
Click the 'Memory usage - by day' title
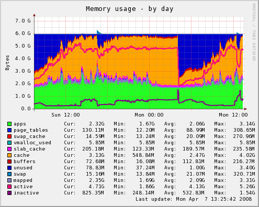(x=130, y=9)
